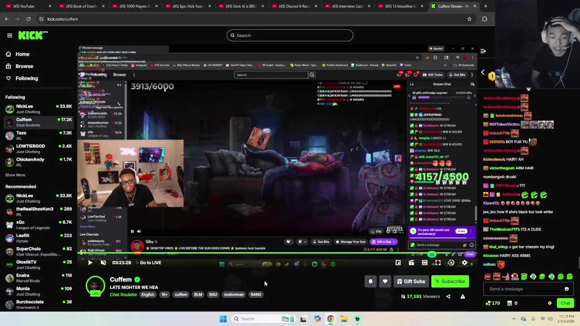Image resolution: width=580 pixels, height=326 pixels.
Task: Open the browser extensions puzzle icon
Action: tap(484, 19)
